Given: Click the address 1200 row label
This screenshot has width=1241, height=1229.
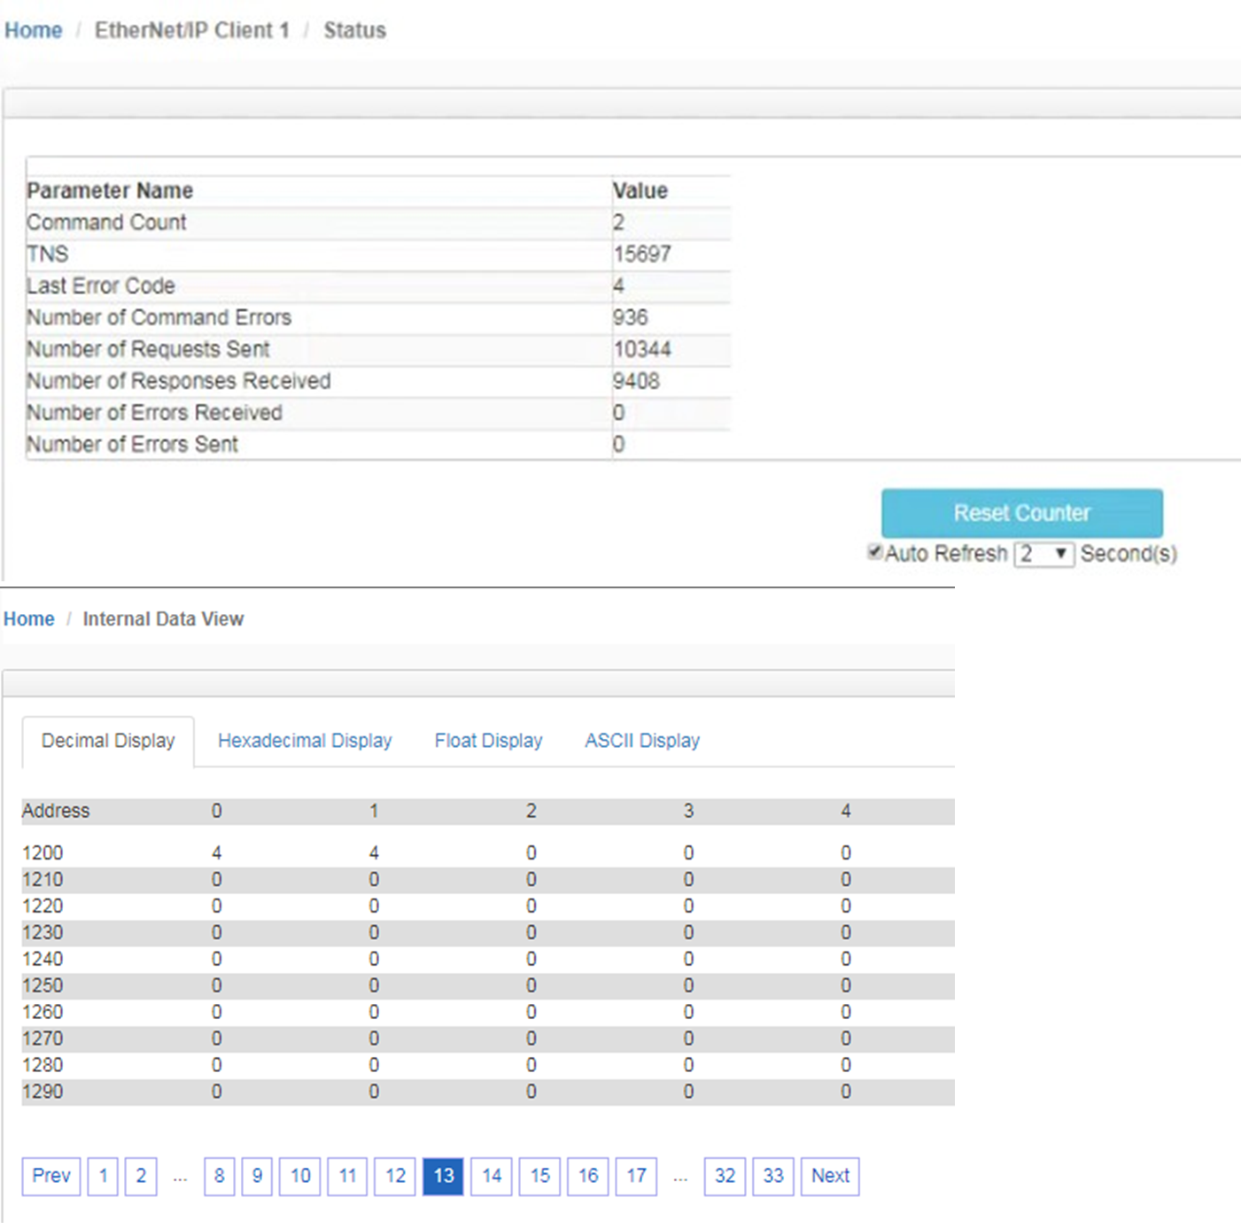Looking at the screenshot, I should [x=43, y=852].
